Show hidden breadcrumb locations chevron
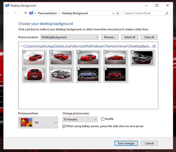 tap(35, 13)
